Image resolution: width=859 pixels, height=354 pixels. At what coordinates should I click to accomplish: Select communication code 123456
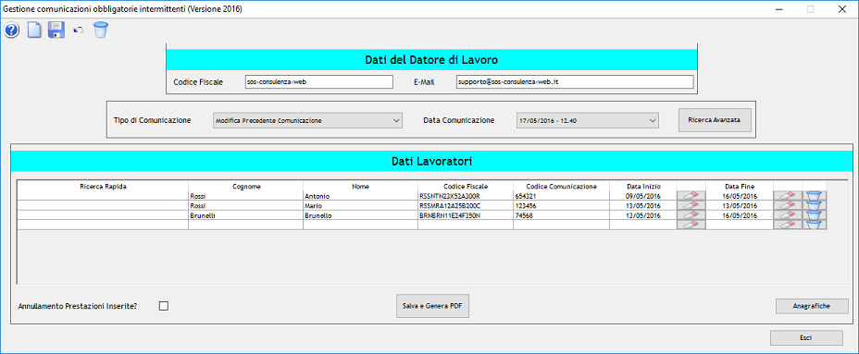[x=562, y=206]
